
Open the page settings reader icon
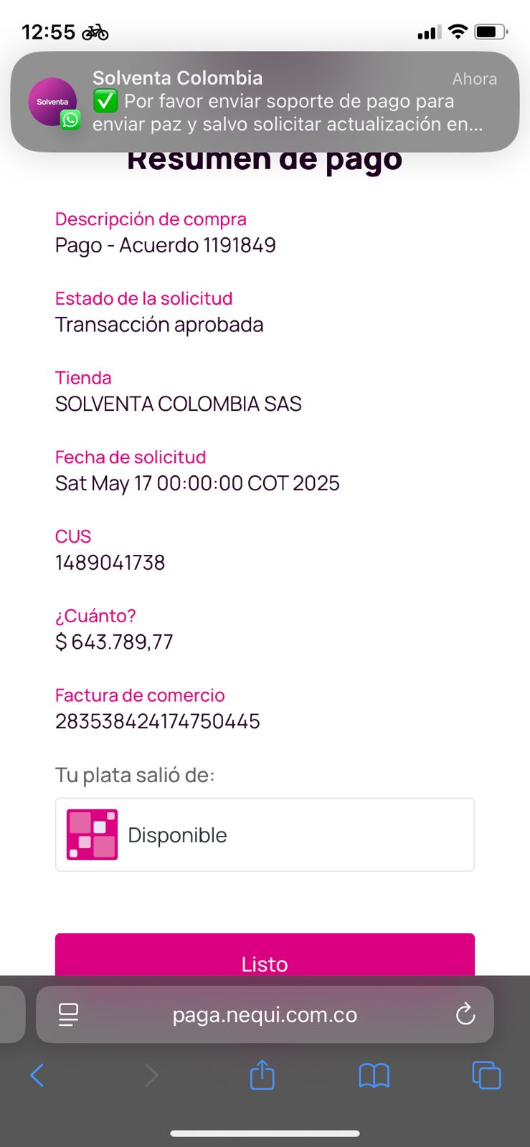pos(69,1014)
